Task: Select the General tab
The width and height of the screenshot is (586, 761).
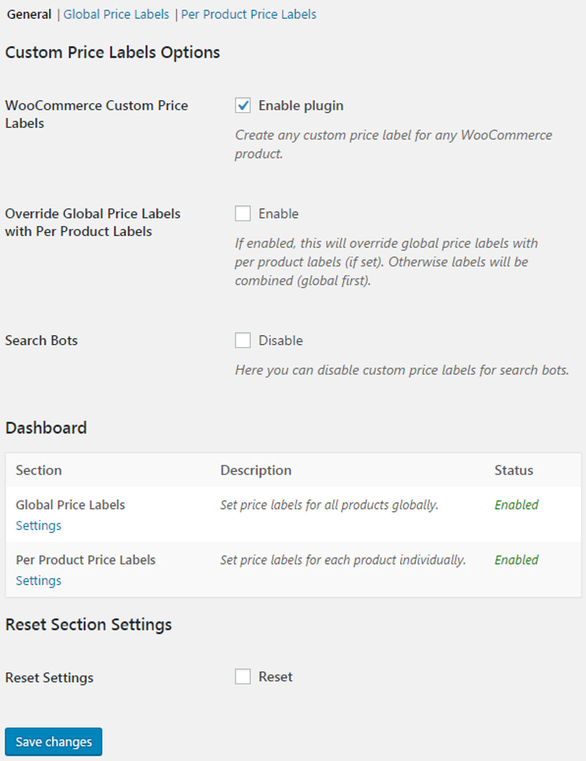Action: click(x=29, y=14)
